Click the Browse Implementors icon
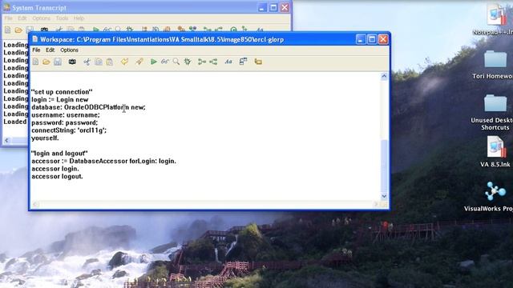The height and width of the screenshot is (288, 513). coord(202,62)
